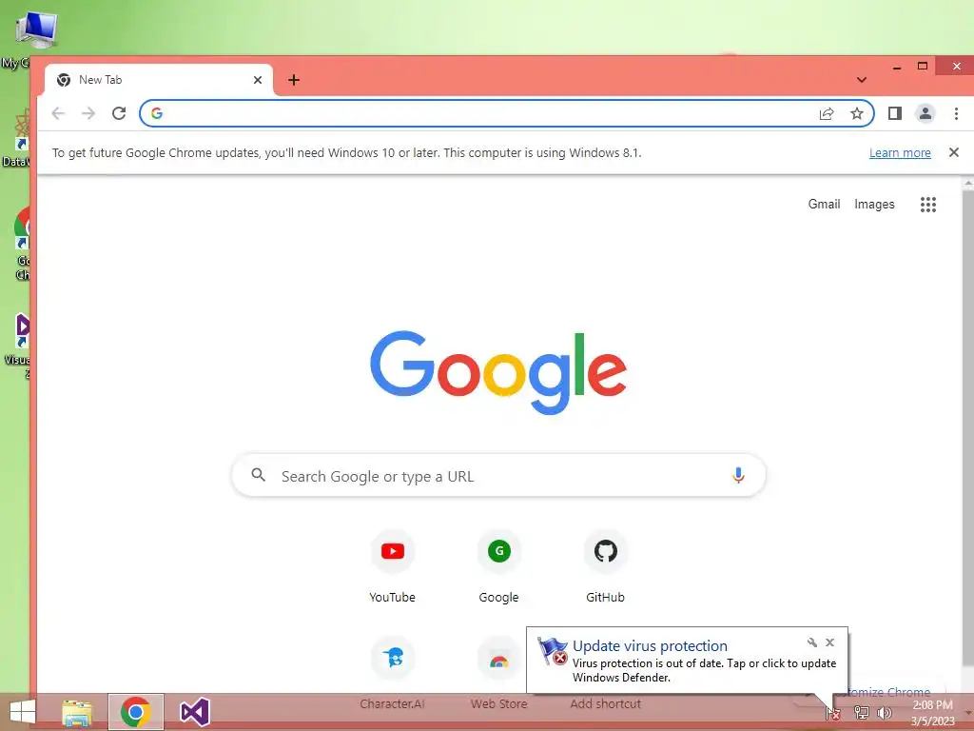
Task: Click Update virus protection notification title
Action: click(650, 646)
